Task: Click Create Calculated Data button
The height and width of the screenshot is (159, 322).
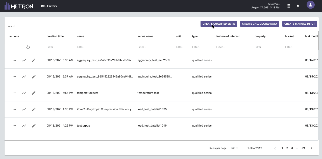Action: [x=259, y=24]
